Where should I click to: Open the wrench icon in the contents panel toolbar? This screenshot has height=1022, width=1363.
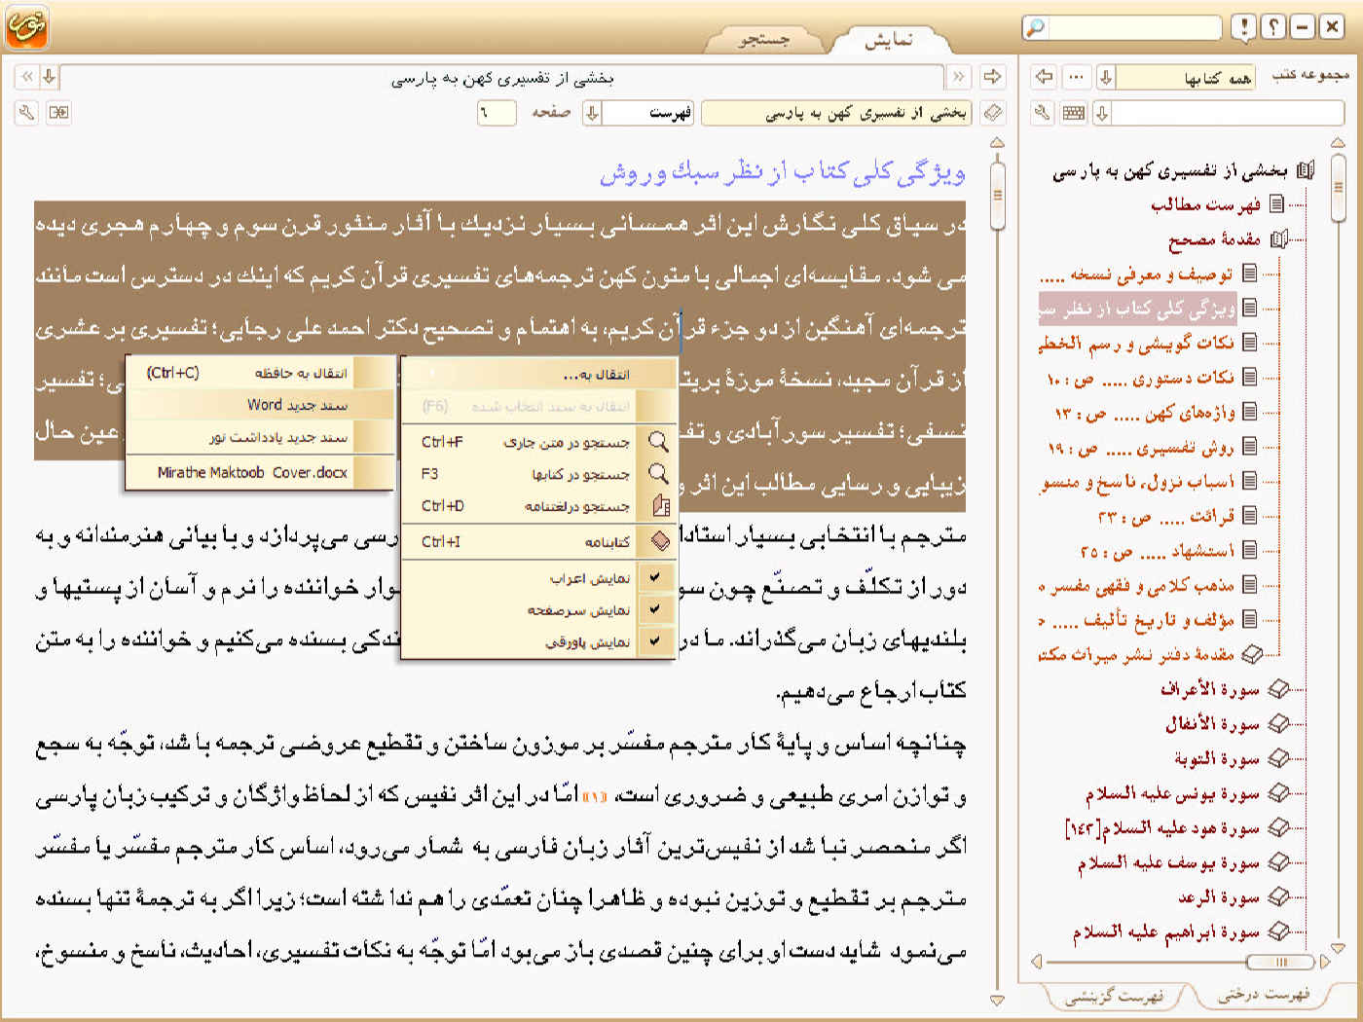[1043, 113]
